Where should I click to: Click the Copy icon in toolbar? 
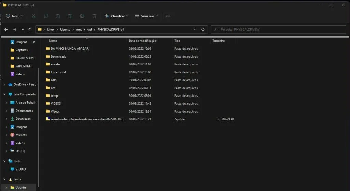46,16
